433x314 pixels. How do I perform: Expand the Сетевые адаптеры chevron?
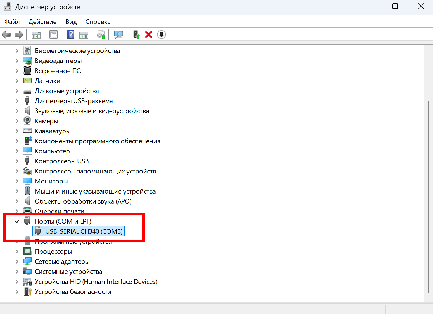click(x=17, y=262)
